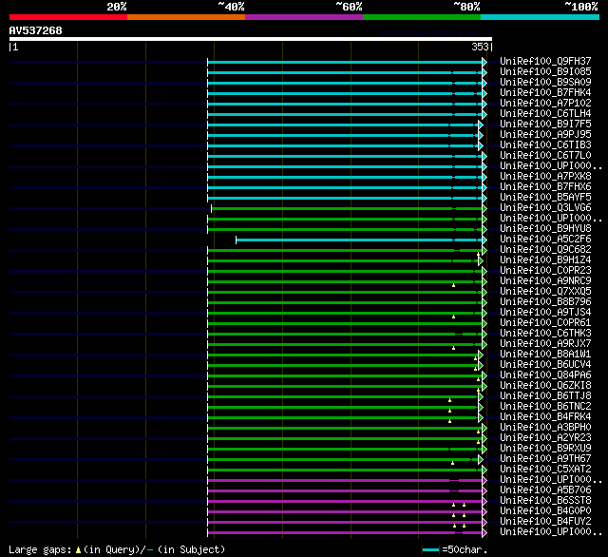Select the UniRef100_B8A1W1 hit label
The width and height of the screenshot is (608, 557).
click(x=545, y=355)
